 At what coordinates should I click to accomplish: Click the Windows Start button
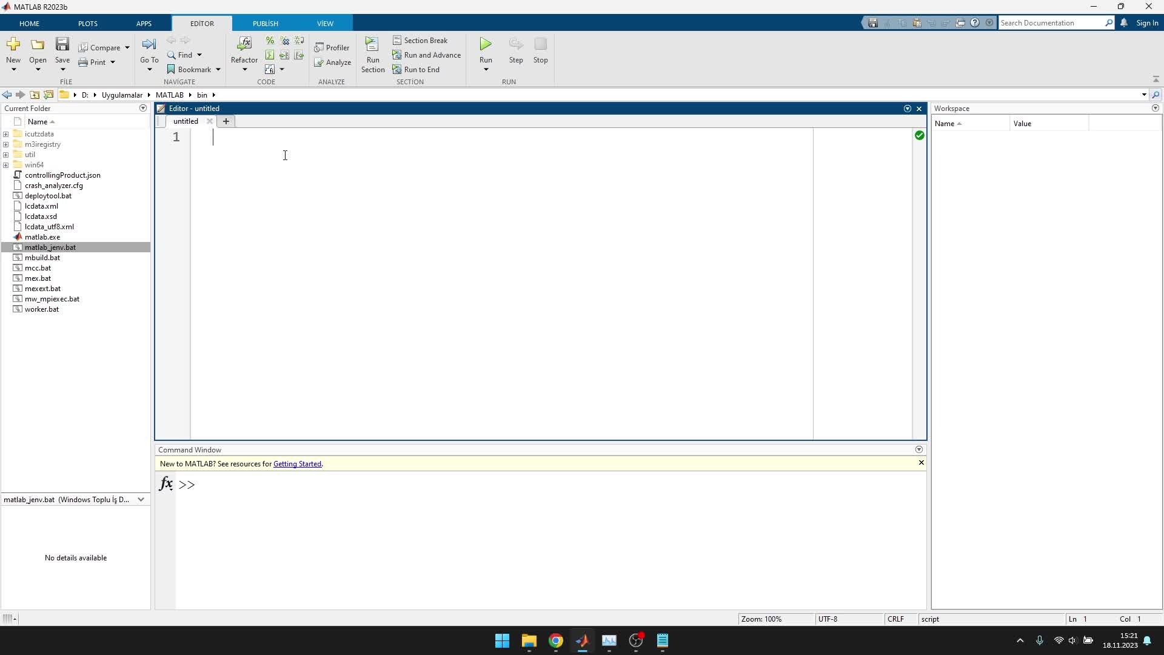coord(502,641)
